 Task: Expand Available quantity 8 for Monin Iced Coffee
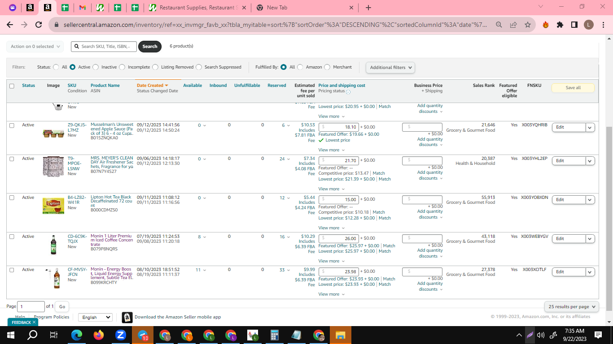point(202,237)
